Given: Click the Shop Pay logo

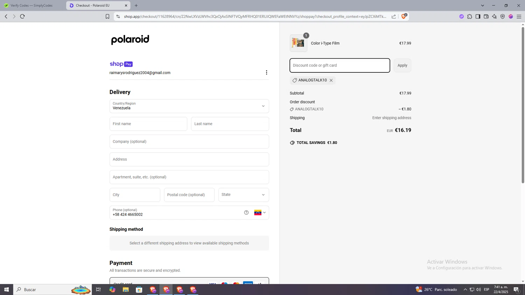Looking at the screenshot, I should (x=121, y=64).
